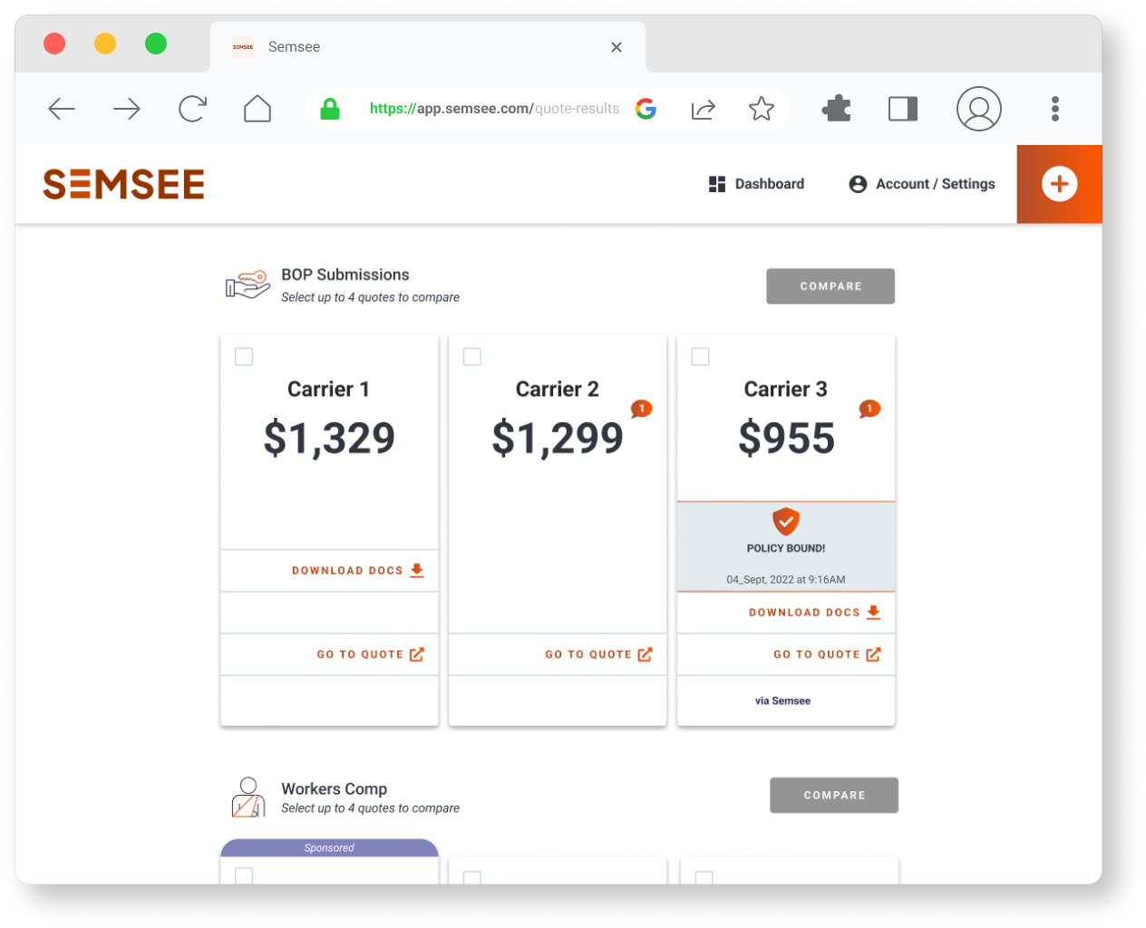This screenshot has width=1146, height=928.
Task: Open the browser's three-dot menu
Action: (1055, 109)
